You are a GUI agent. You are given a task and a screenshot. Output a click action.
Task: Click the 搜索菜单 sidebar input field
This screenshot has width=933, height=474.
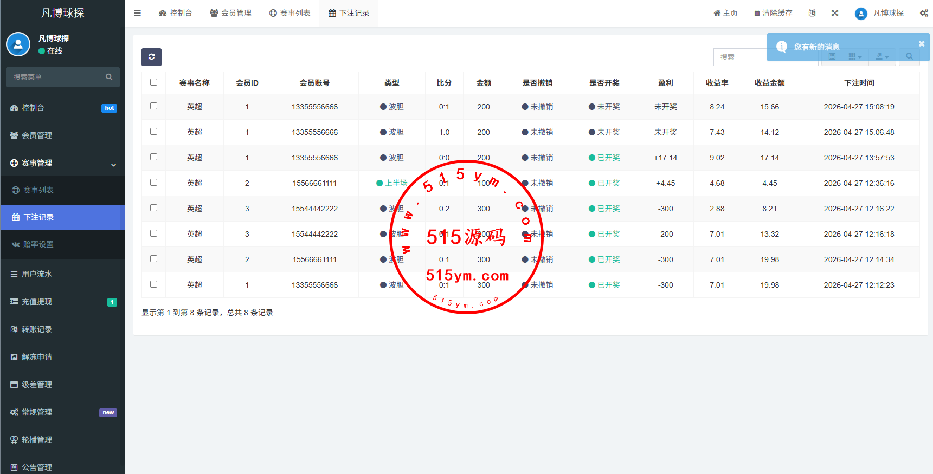point(57,77)
